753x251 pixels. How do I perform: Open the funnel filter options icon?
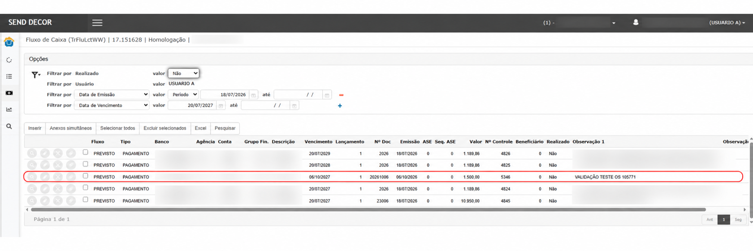coord(35,75)
